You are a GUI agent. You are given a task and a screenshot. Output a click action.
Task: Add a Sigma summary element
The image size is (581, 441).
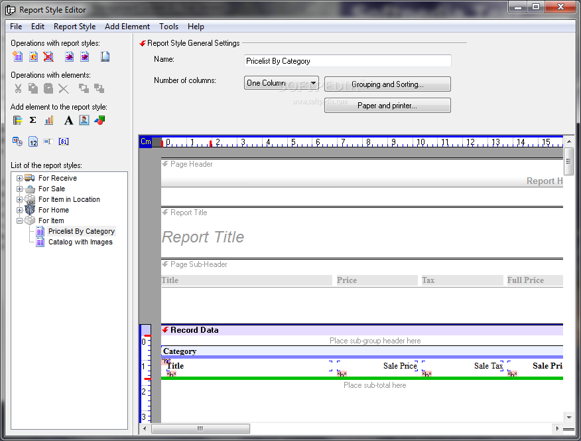(32, 120)
